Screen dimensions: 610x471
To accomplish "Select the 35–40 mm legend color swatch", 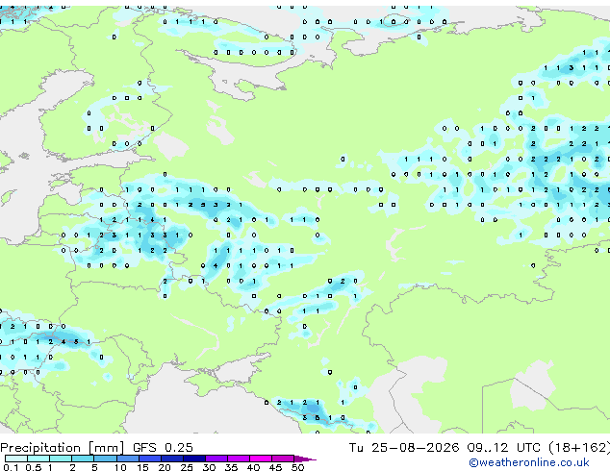I will tap(239, 459).
